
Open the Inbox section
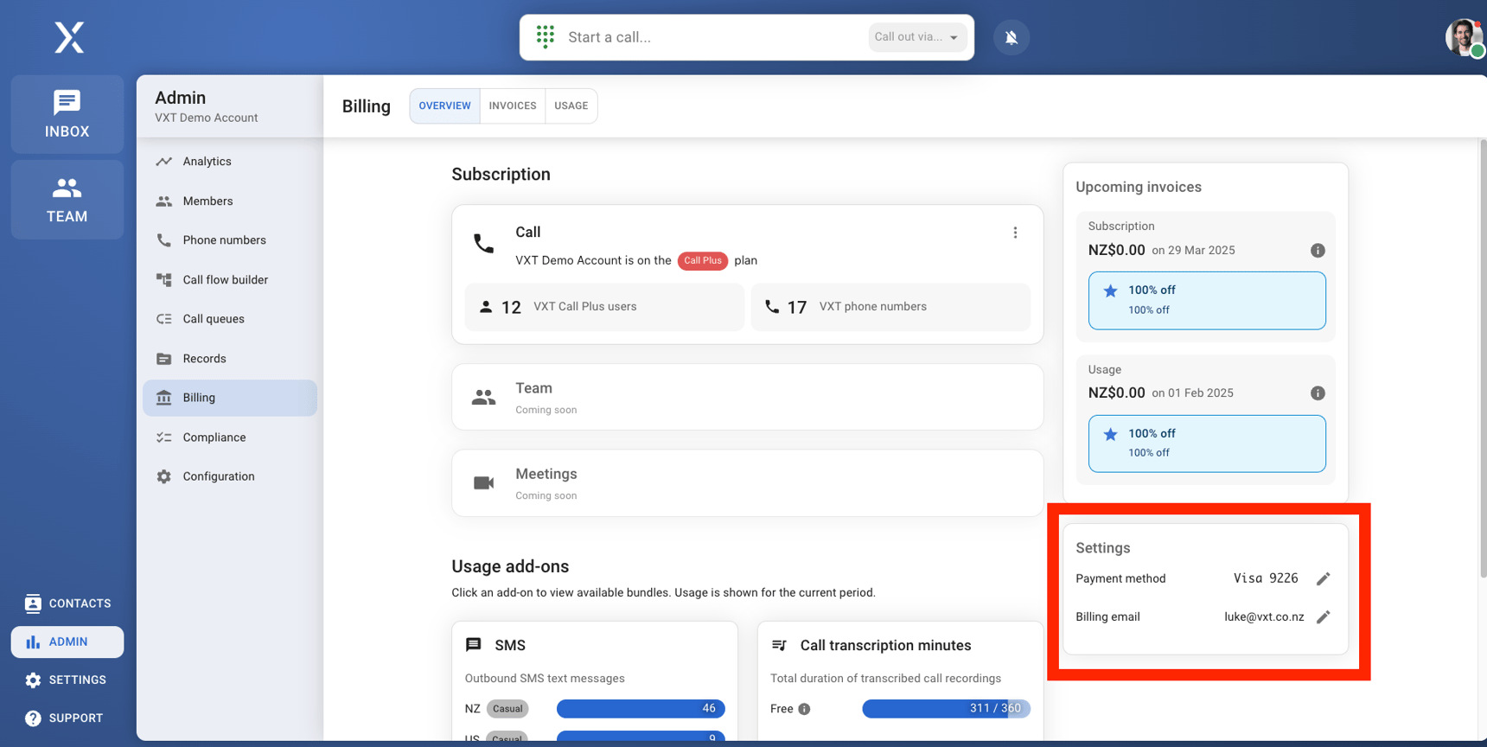click(67, 114)
